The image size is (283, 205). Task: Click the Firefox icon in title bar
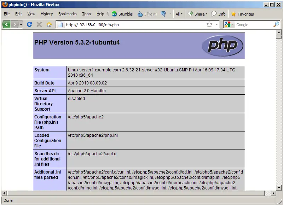click(x=5, y=4)
